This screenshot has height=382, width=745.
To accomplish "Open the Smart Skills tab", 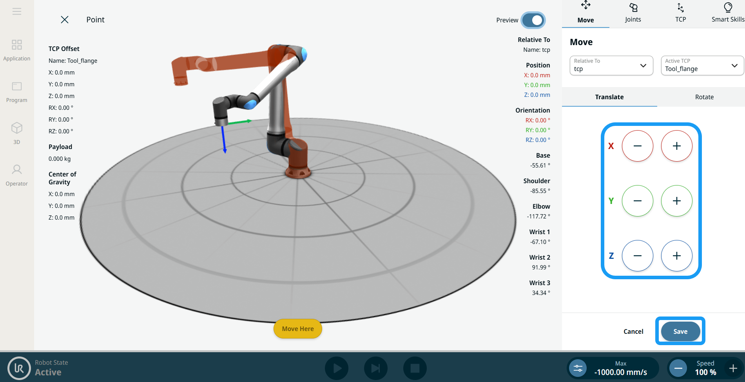I will click(727, 14).
